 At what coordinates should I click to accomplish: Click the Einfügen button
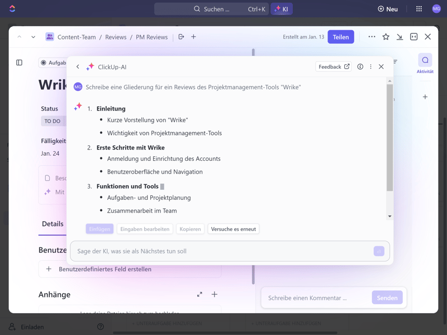tap(99, 229)
